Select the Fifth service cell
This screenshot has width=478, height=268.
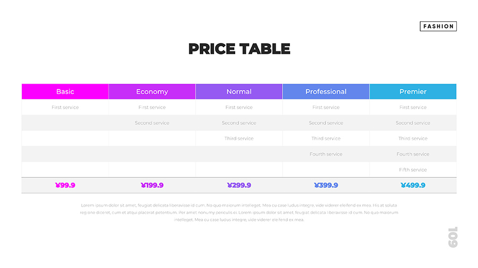point(413,170)
